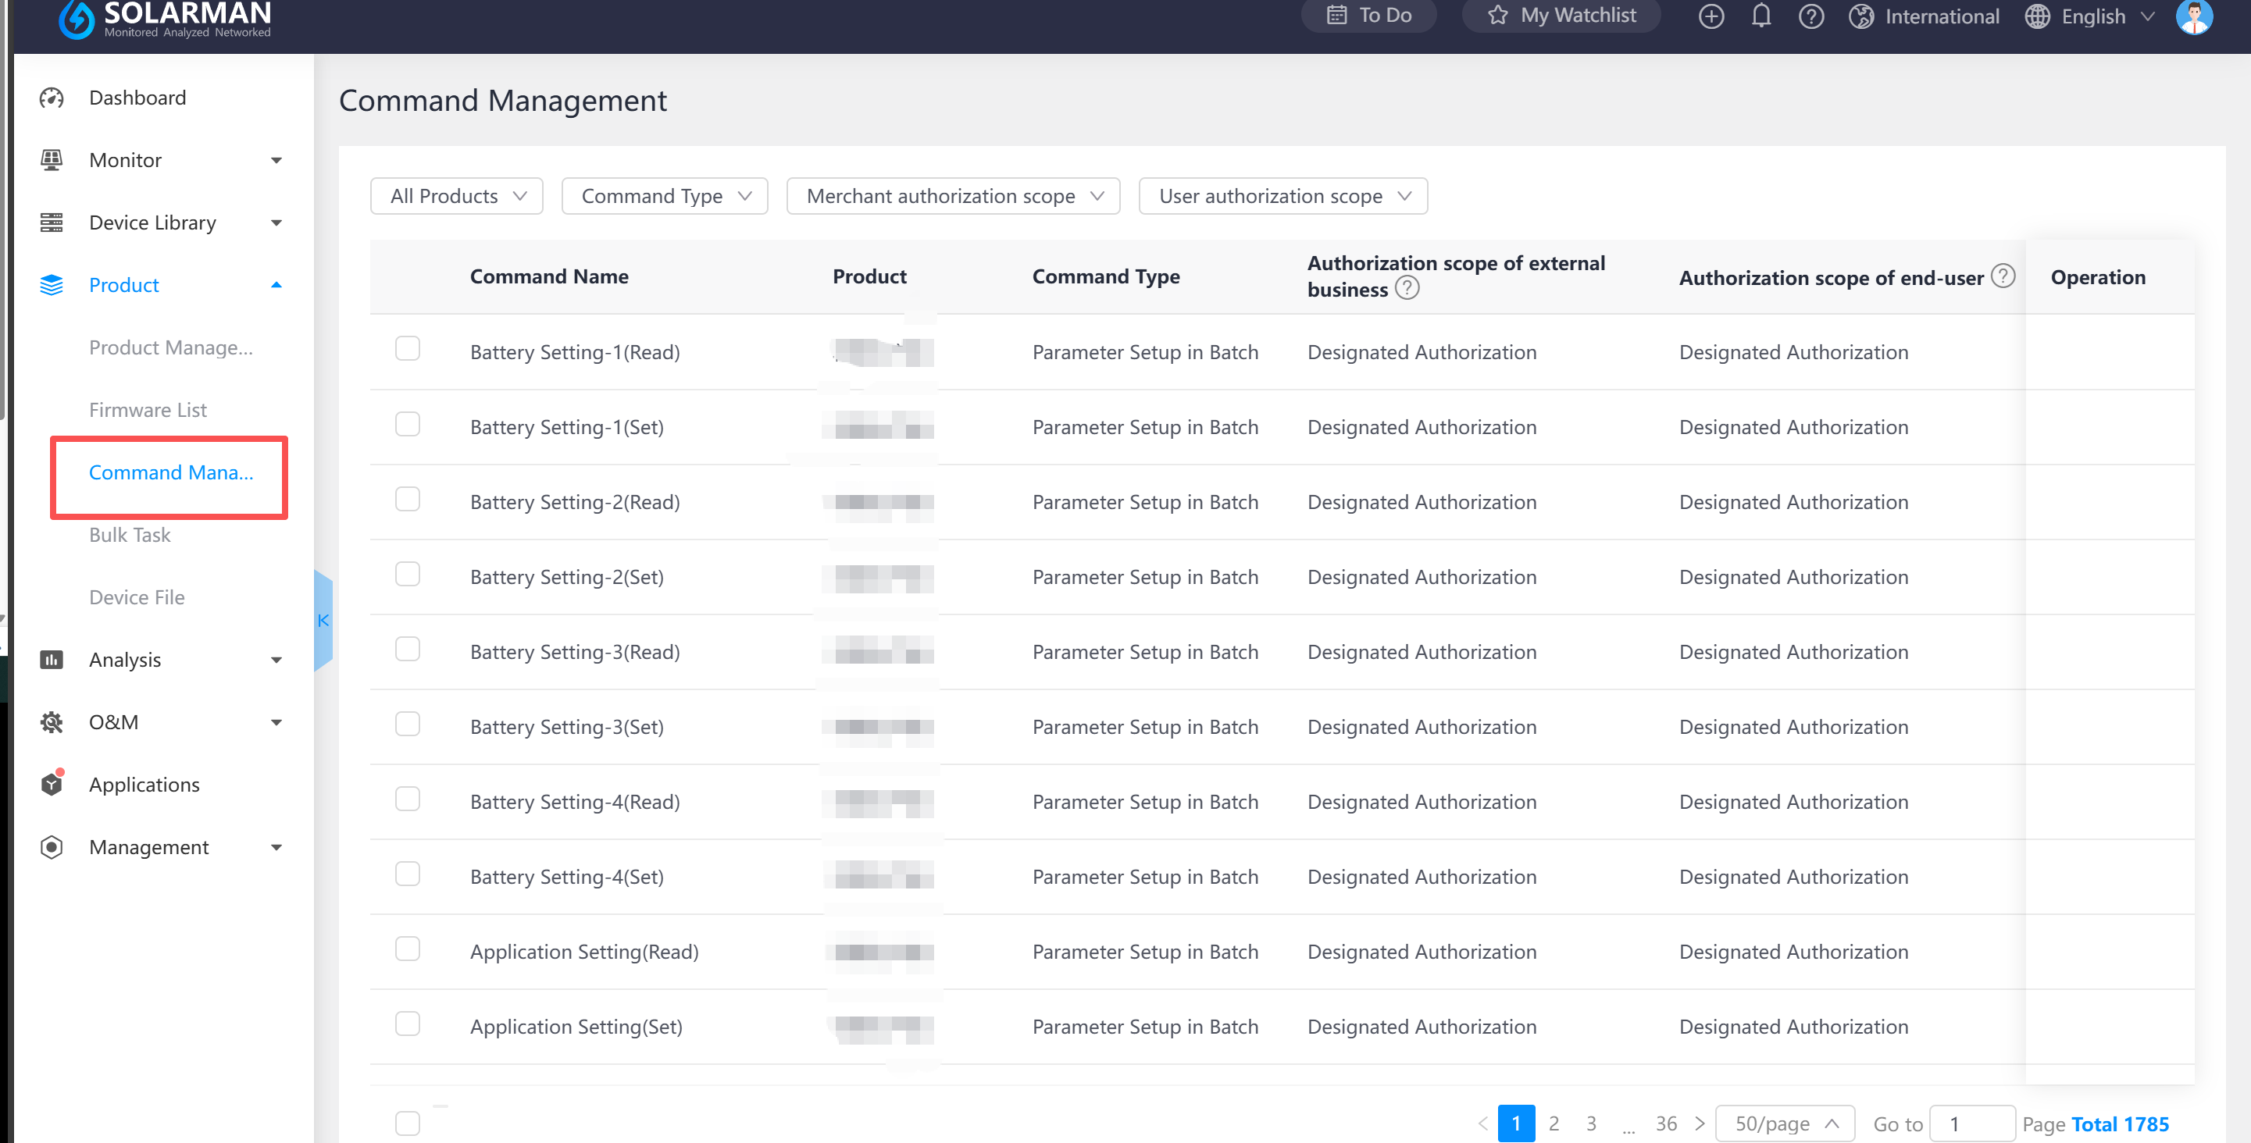Check the Battery Setting-1(Read) row checkbox
This screenshot has height=1143, width=2251.
click(407, 349)
